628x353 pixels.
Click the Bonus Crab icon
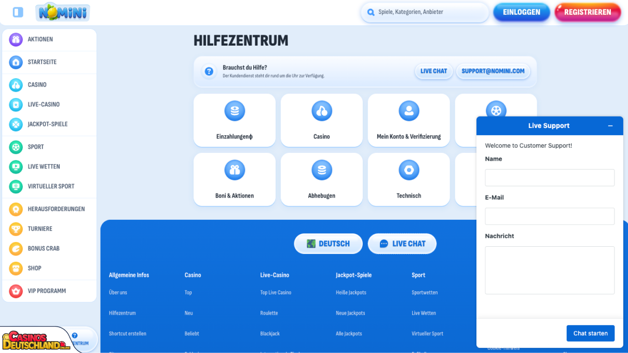pos(16,249)
